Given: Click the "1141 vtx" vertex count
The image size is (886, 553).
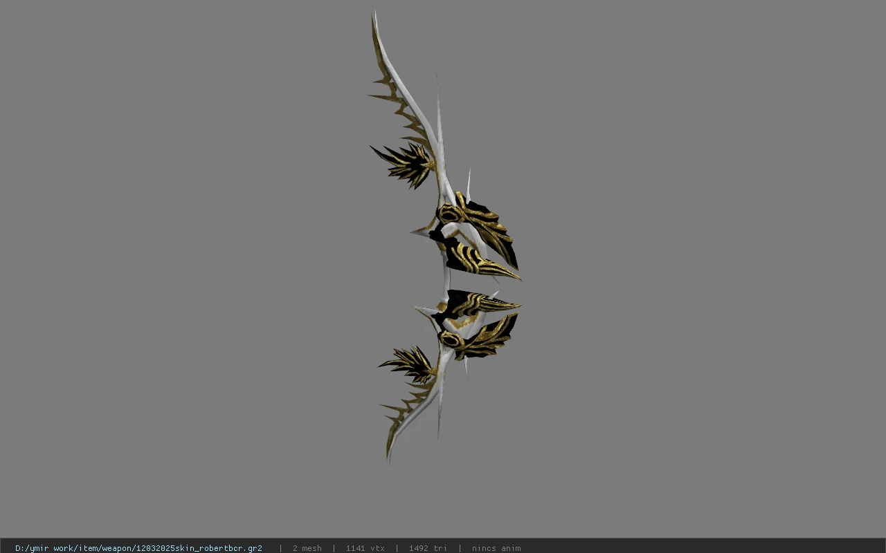Looking at the screenshot, I should click(x=365, y=548).
